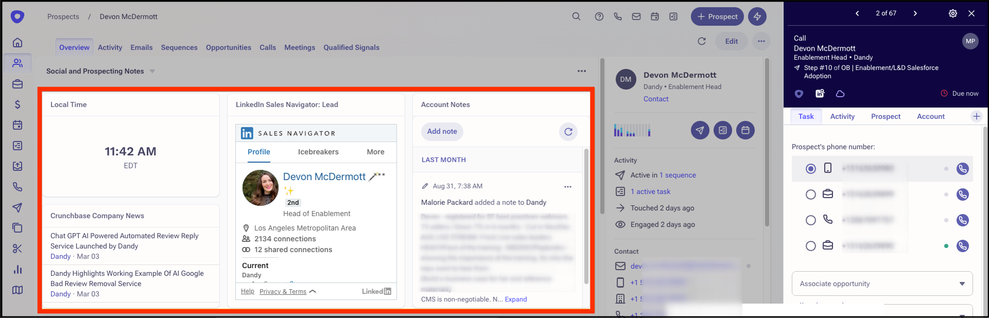Viewport: 989px width, 318px height.
Task: Click the MP avatar in call panel
Action: click(970, 41)
